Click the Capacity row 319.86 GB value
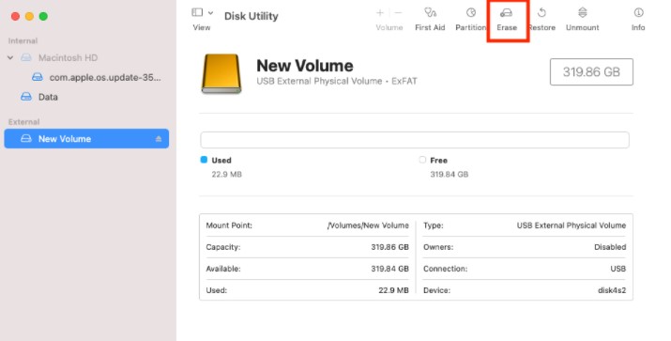This screenshot has height=341, width=671. click(x=389, y=247)
